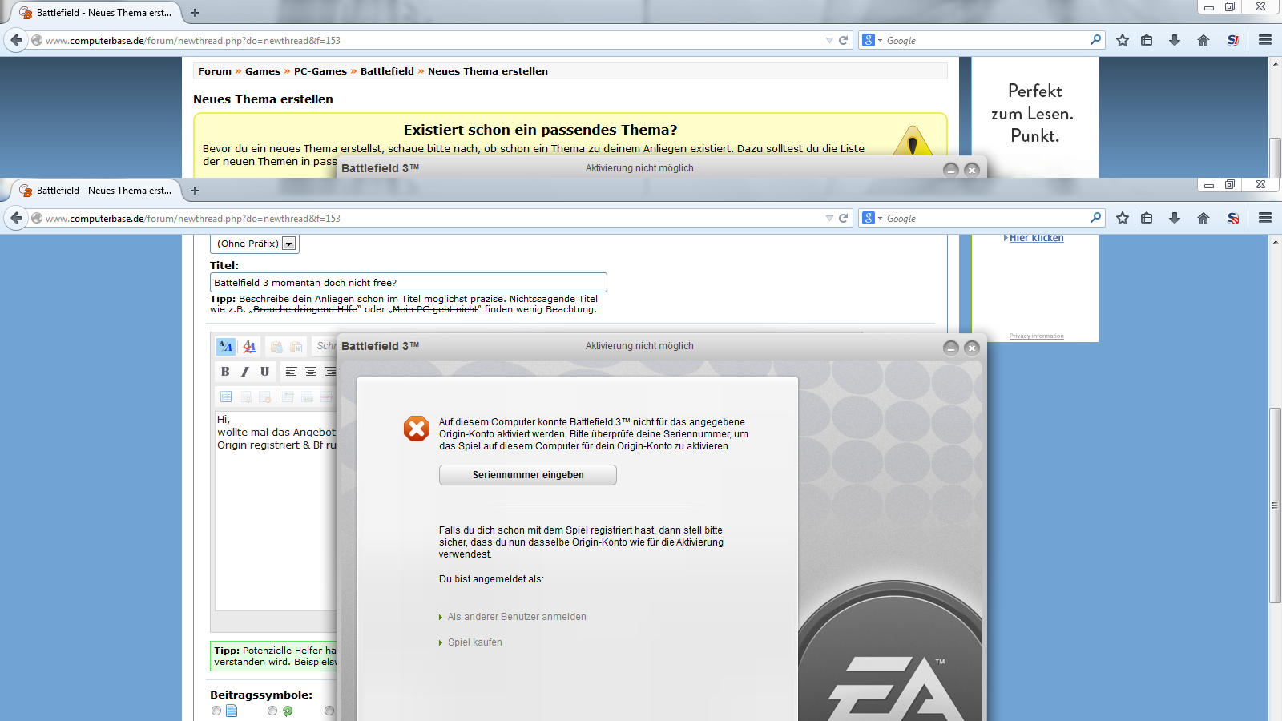The width and height of the screenshot is (1282, 721).
Task: Go to home page in lower browser window
Action: [1203, 218]
